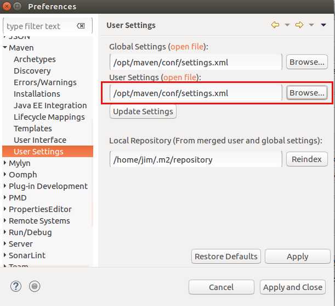Open the Installations page

click(x=37, y=94)
